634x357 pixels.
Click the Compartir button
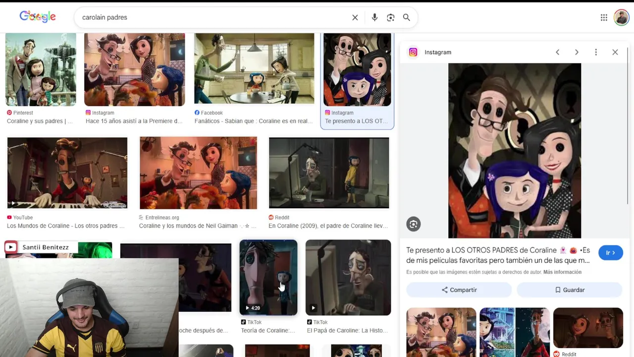tap(459, 290)
